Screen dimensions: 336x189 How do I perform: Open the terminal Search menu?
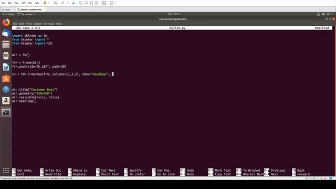click(38, 24)
